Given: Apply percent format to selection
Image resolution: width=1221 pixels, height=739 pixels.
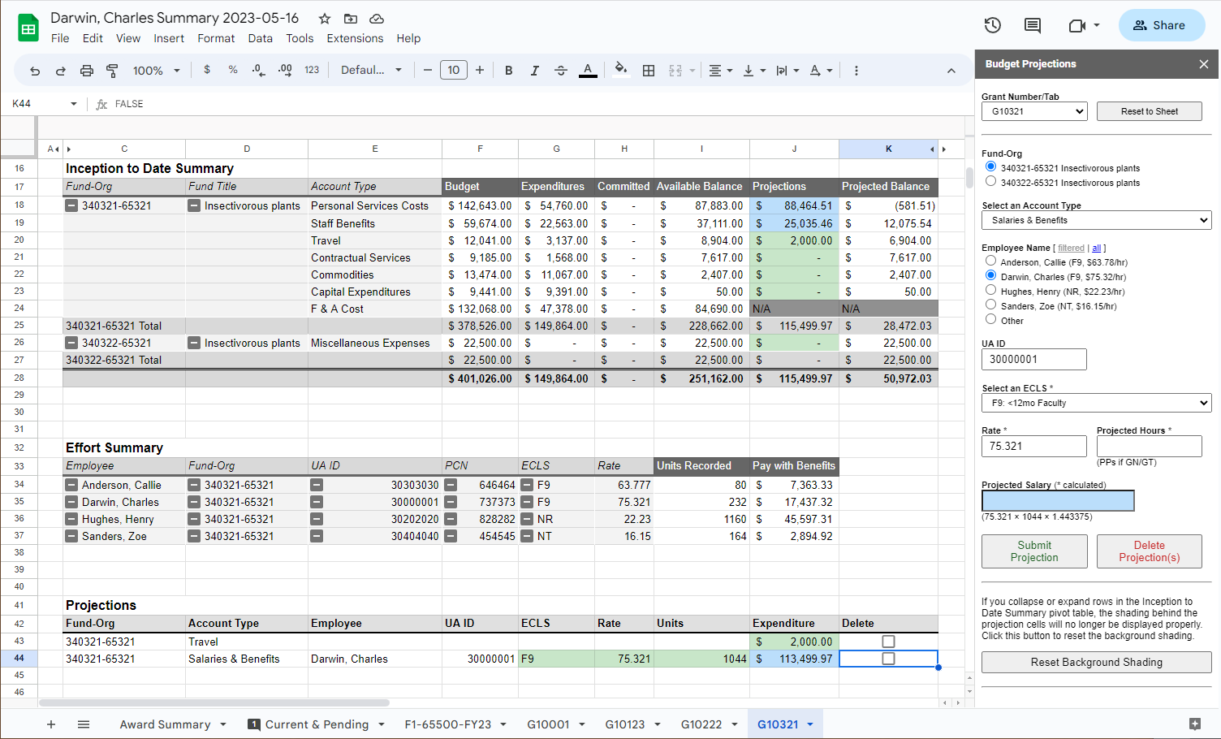Looking at the screenshot, I should [x=233, y=70].
